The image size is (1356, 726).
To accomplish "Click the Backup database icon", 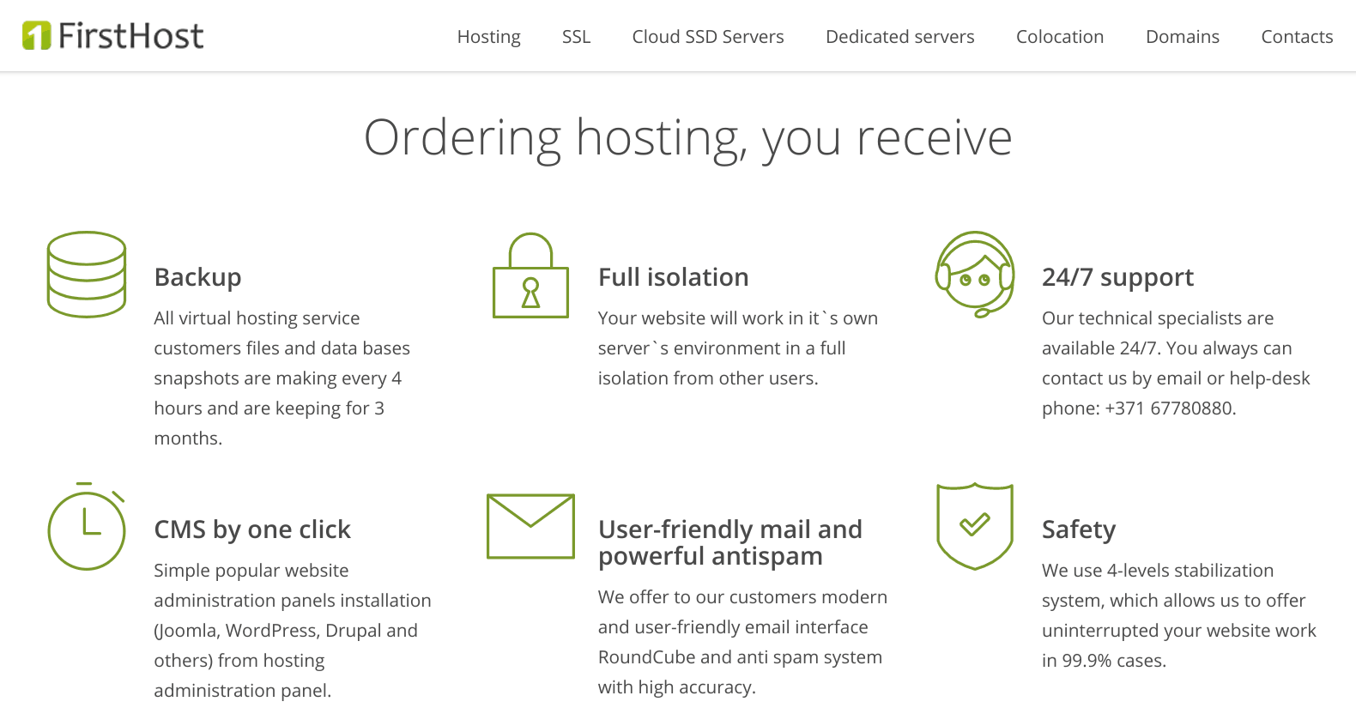I will pos(87,275).
